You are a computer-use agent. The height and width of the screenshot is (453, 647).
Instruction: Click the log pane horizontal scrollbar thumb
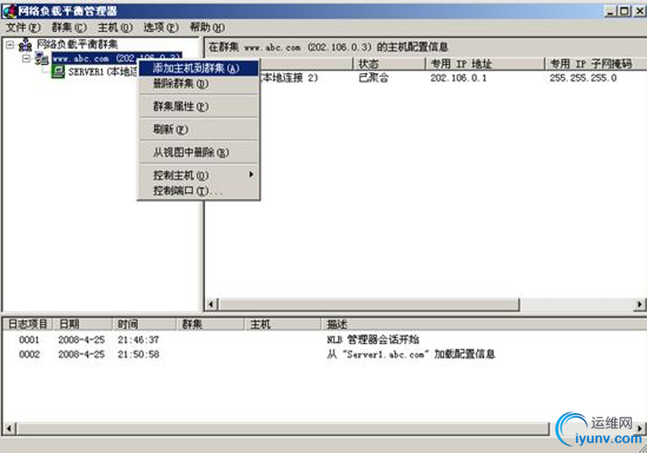click(283, 428)
